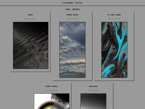The image size is (145, 109).
Task: Open the SUNNY WAVES post title
Action: (x=51, y=86)
